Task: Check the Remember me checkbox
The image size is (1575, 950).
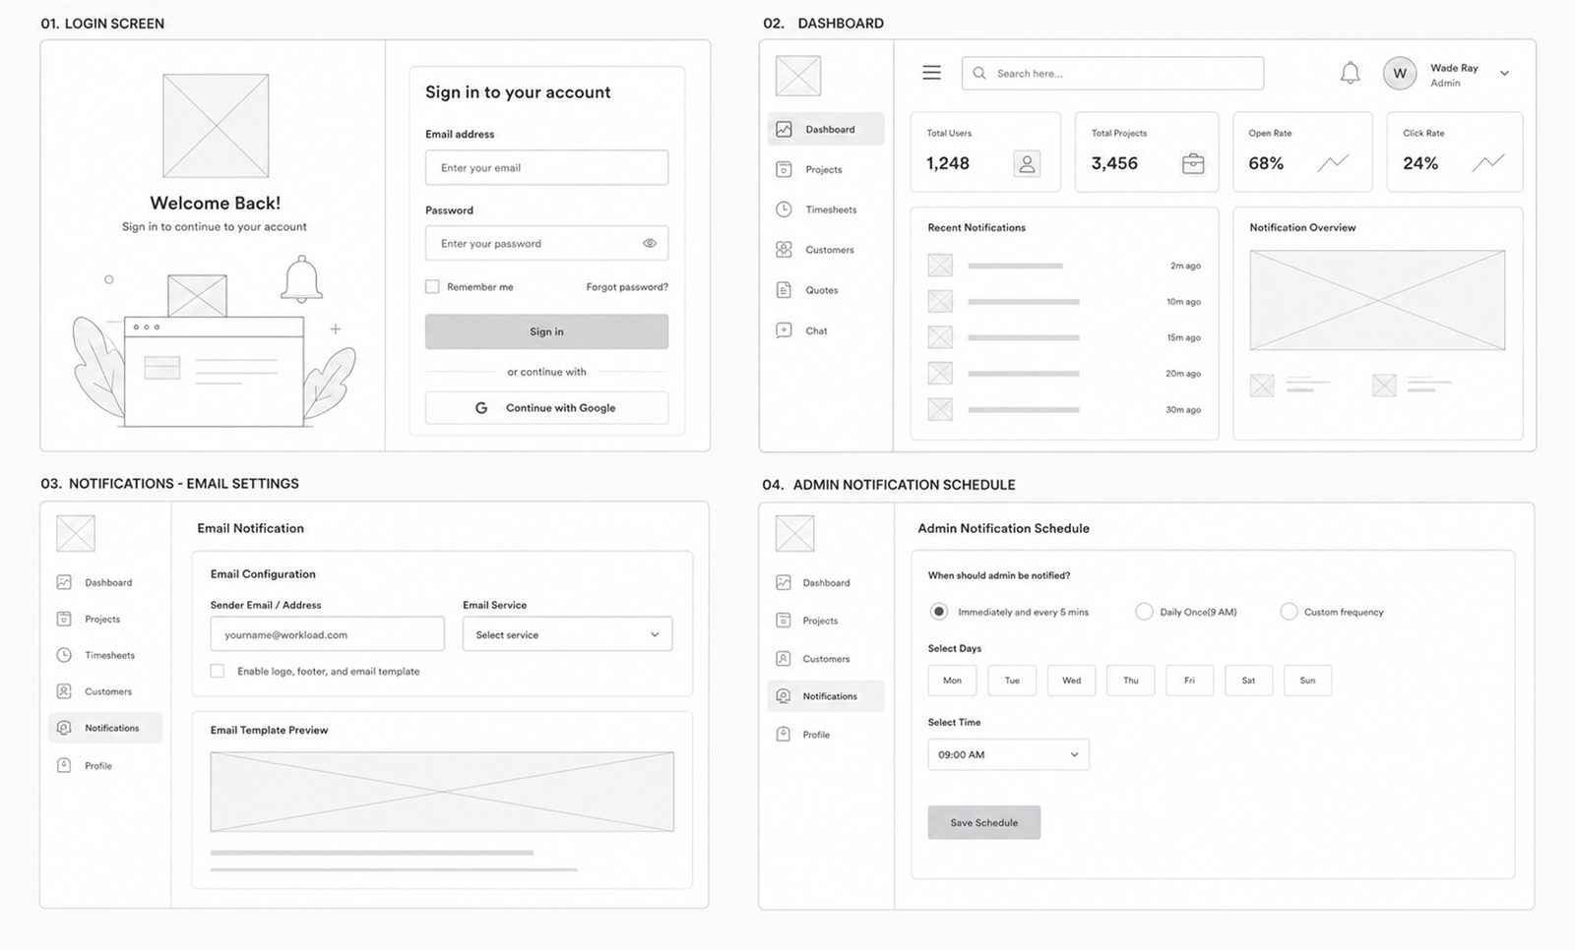Action: click(432, 286)
